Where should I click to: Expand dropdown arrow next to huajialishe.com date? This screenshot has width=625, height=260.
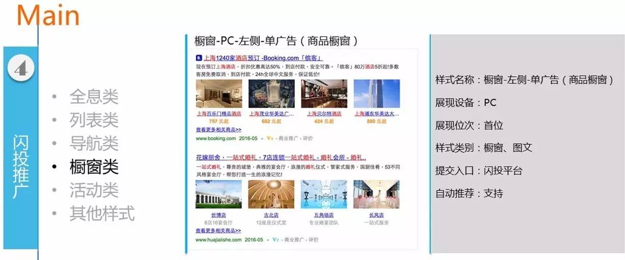pyautogui.click(x=267, y=239)
